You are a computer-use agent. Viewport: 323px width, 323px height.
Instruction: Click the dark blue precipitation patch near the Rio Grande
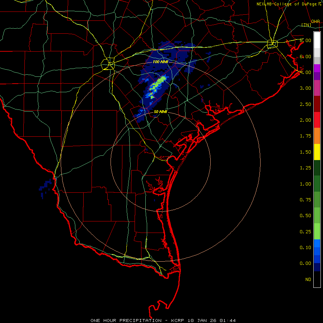point(46,188)
